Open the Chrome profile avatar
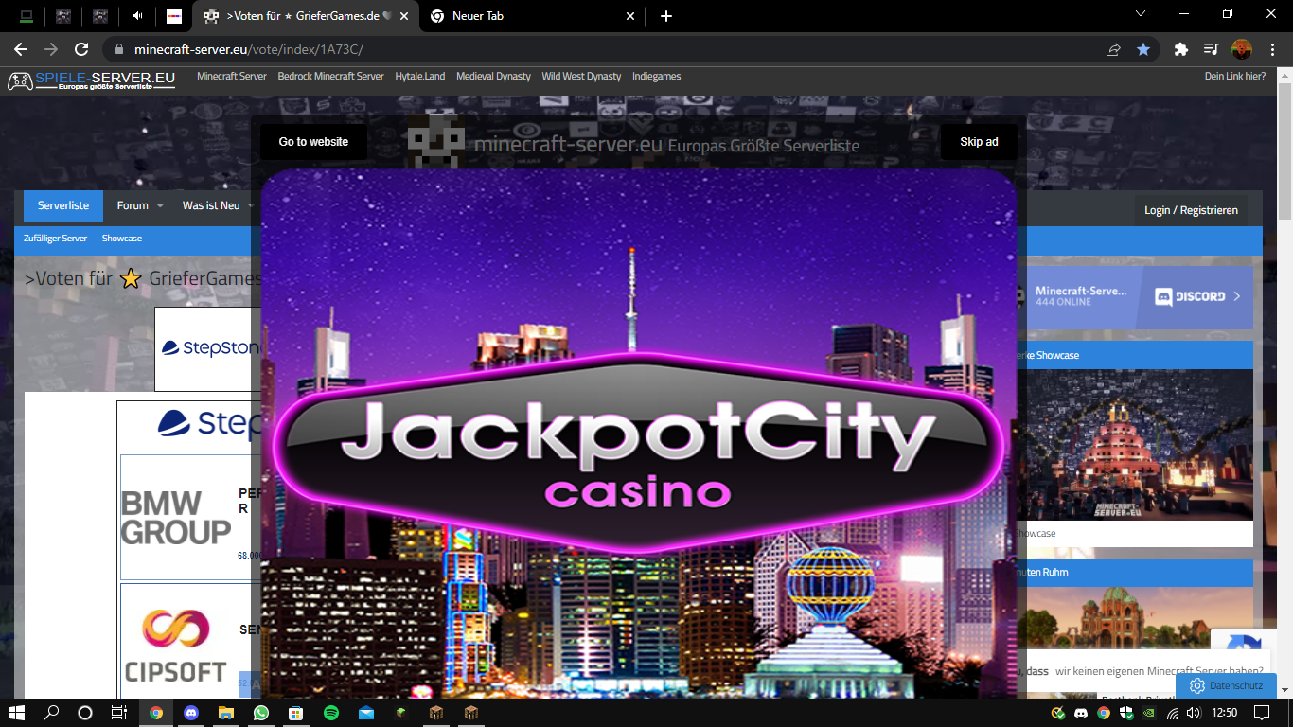 1242,49
